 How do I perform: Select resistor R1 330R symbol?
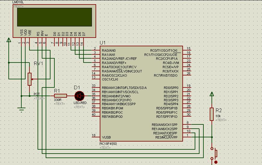60,96
